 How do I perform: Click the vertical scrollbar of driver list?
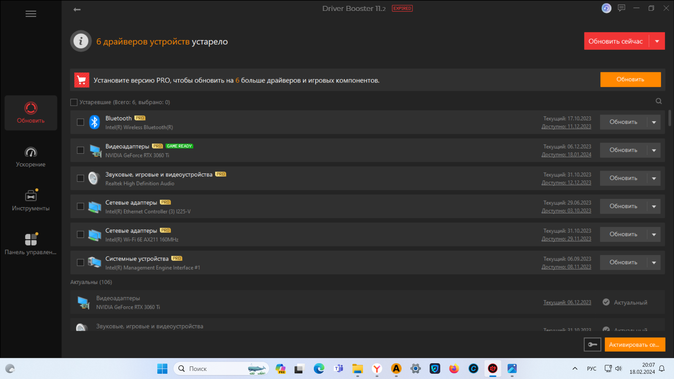(669, 118)
